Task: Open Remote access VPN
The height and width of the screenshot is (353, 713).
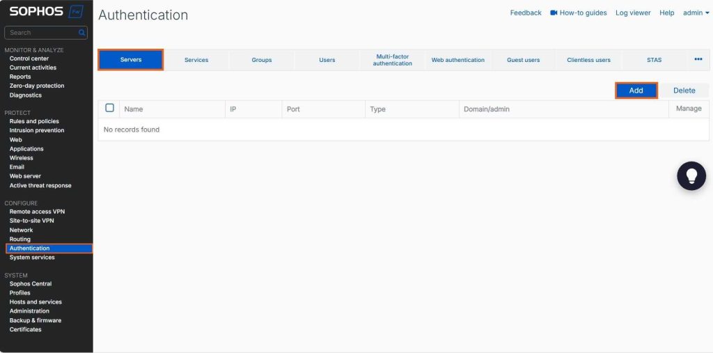Action: tap(38, 212)
